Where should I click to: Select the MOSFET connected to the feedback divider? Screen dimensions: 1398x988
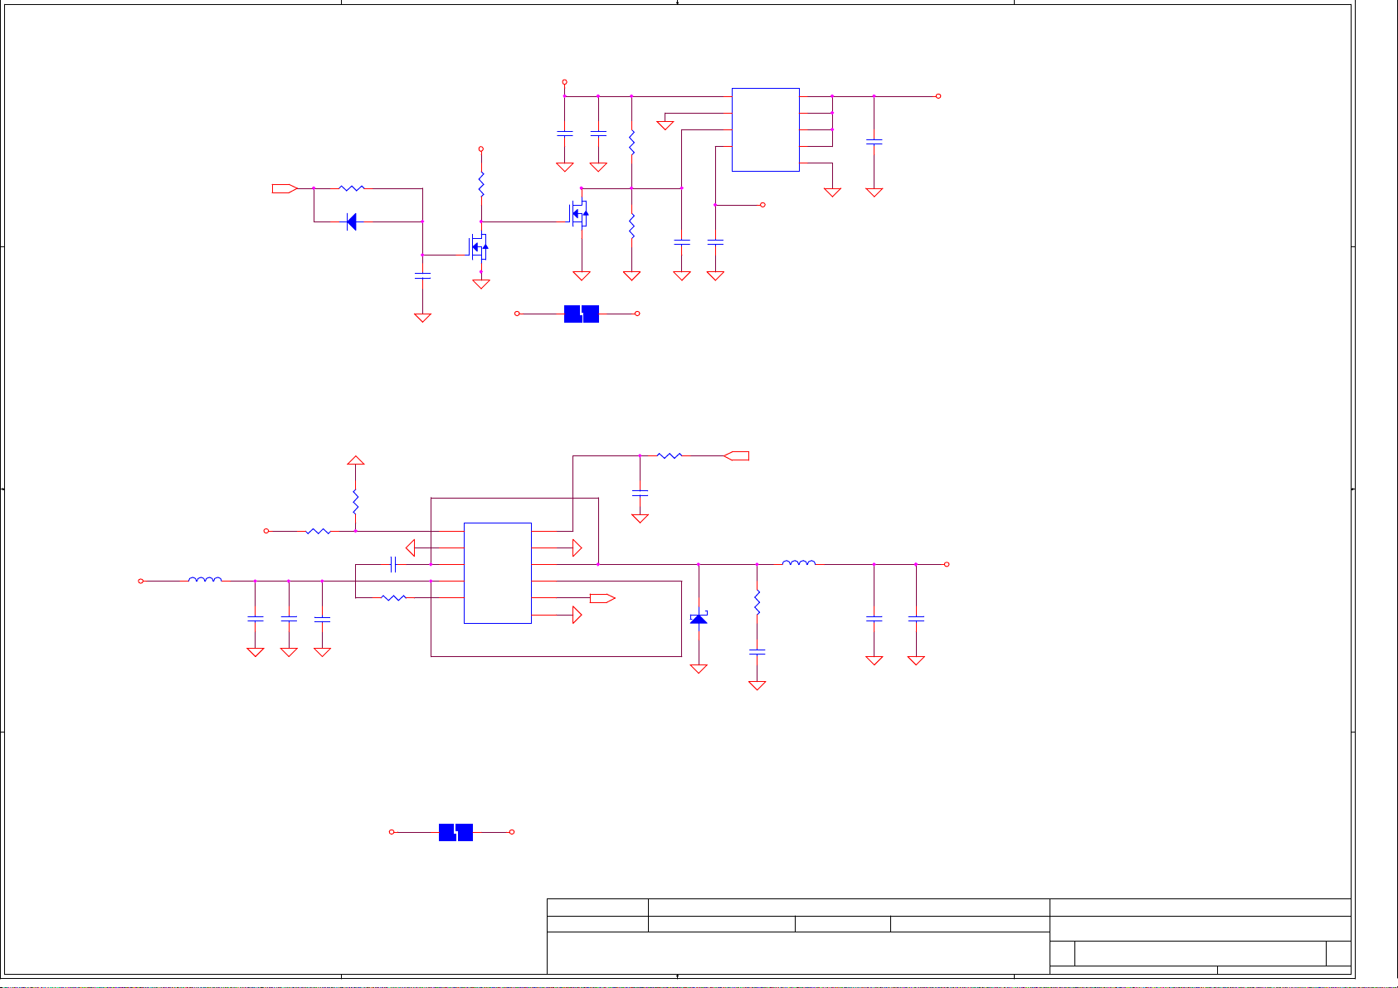click(578, 213)
